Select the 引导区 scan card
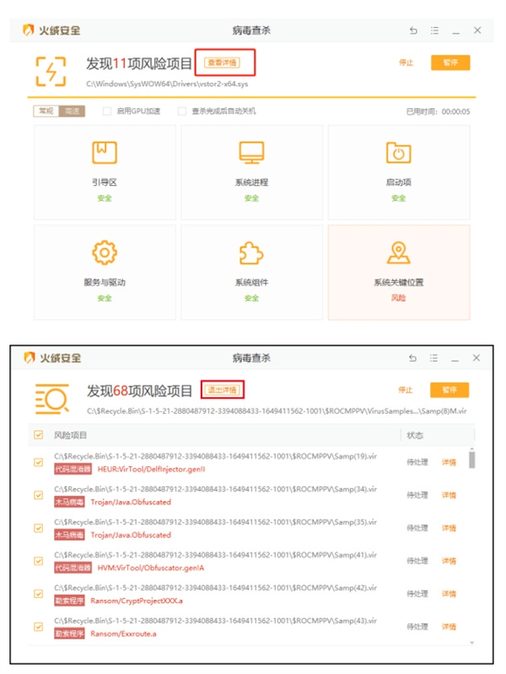The image size is (506, 674). (105, 172)
